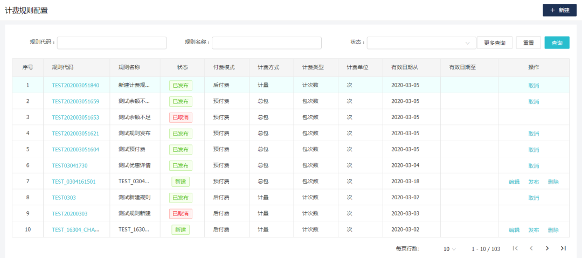This screenshot has width=582, height=258.
Task: Click 编辑 for rule TEST_0304161501
Action: tap(514, 182)
